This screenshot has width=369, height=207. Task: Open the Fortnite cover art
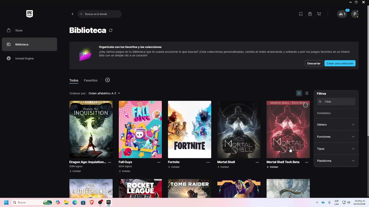[189, 129]
